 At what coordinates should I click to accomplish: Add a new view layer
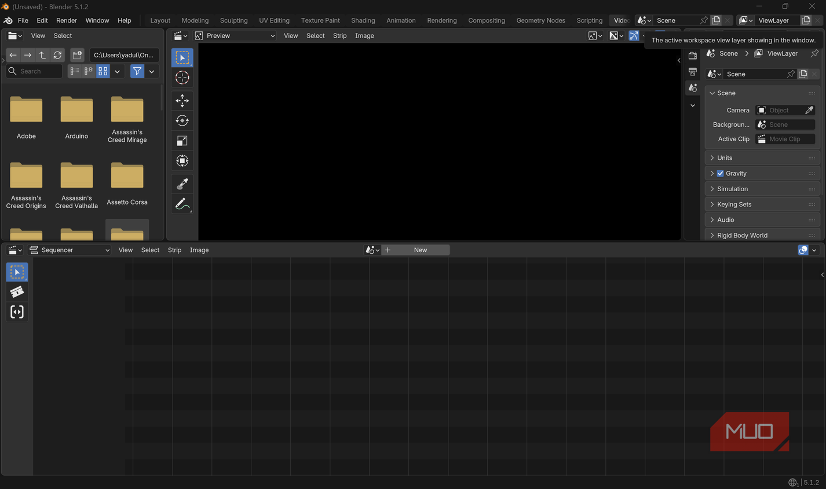click(x=806, y=20)
